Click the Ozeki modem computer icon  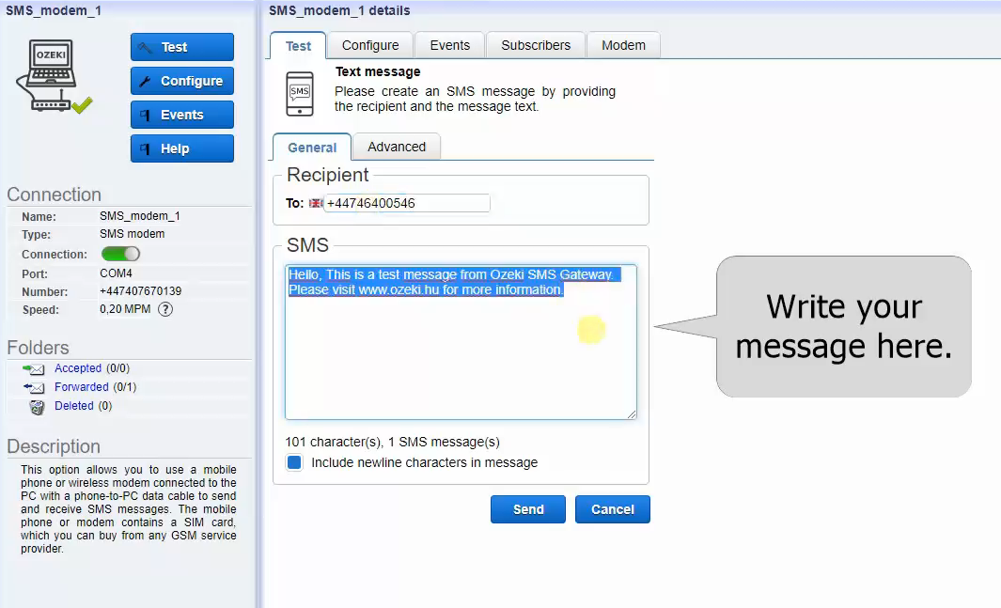tap(54, 76)
